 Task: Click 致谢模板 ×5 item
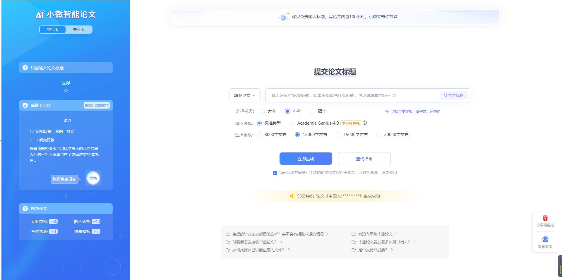87,231
